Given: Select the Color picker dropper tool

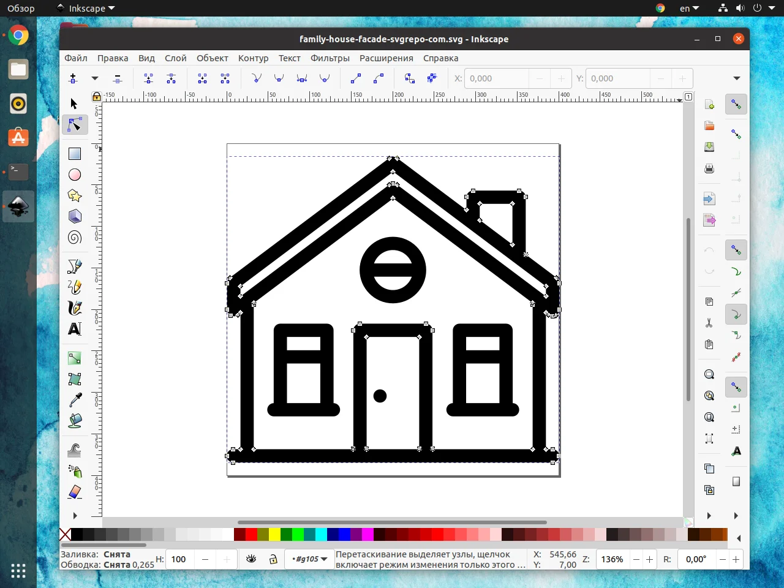Looking at the screenshot, I should coord(75,400).
